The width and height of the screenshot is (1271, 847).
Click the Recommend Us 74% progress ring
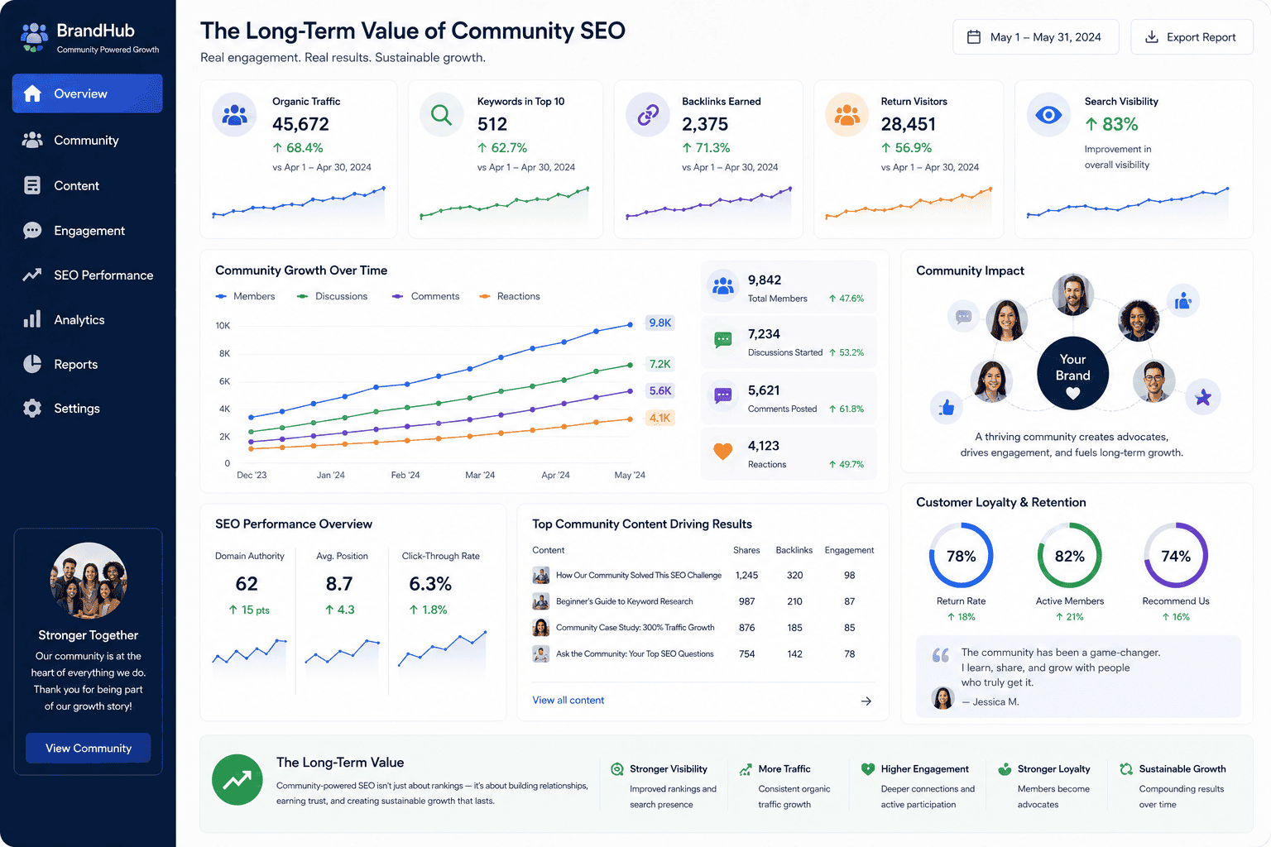[1176, 556]
